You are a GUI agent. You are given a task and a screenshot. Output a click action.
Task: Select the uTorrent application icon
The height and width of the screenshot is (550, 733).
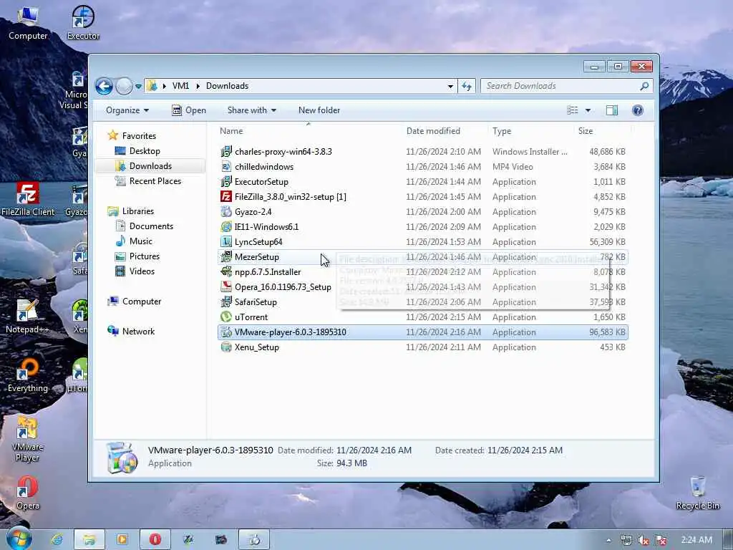click(226, 317)
